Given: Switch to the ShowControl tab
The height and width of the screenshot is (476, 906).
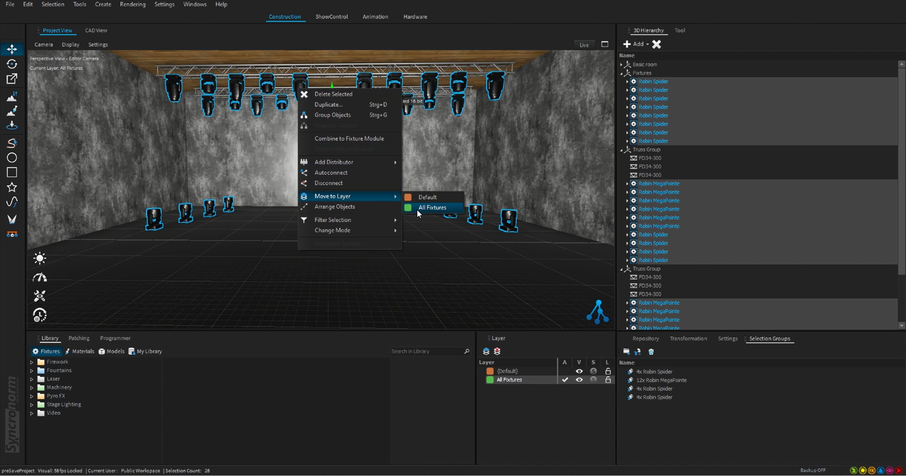Looking at the screenshot, I should pyautogui.click(x=331, y=17).
